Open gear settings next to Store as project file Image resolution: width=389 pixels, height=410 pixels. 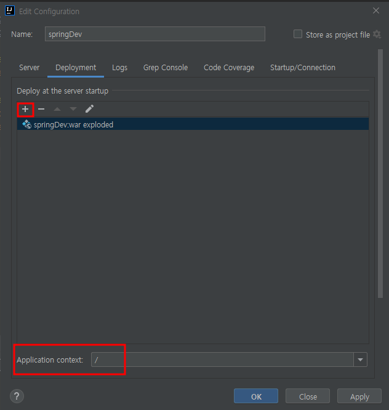(377, 34)
